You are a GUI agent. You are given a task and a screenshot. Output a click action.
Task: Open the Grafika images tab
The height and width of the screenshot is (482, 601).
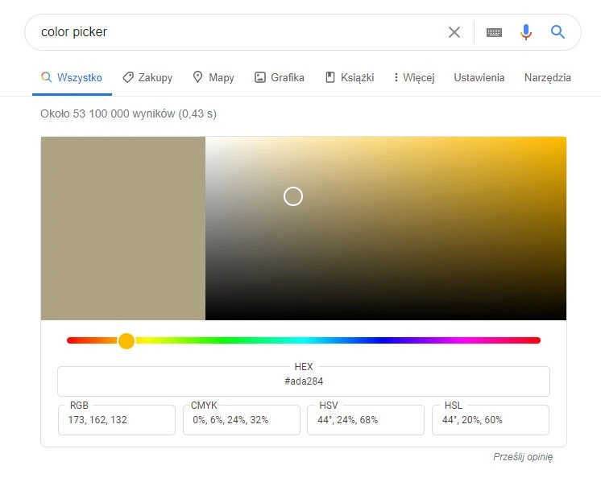click(280, 78)
